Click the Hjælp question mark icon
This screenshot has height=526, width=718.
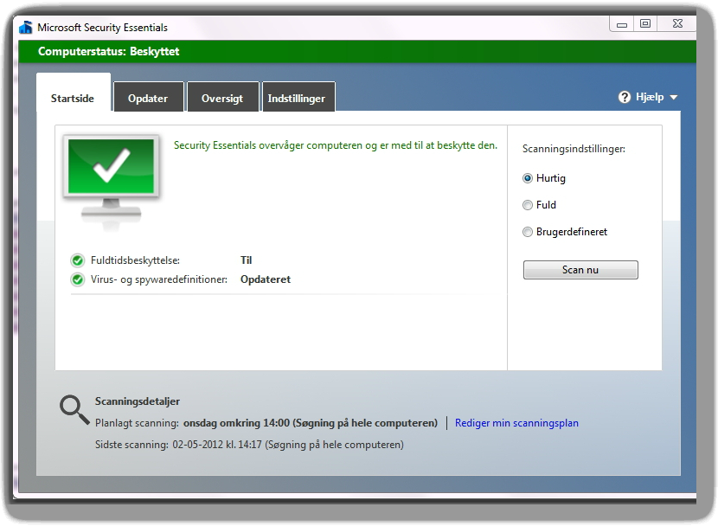[624, 97]
